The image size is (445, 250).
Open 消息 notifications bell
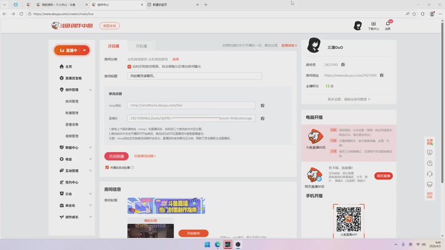pyautogui.click(x=388, y=26)
